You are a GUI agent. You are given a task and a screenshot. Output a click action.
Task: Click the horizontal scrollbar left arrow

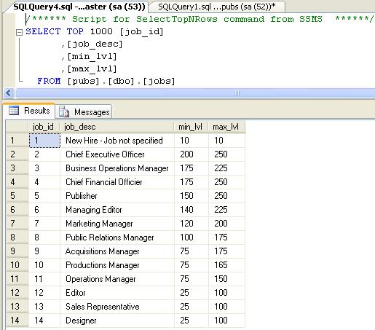click(9, 93)
